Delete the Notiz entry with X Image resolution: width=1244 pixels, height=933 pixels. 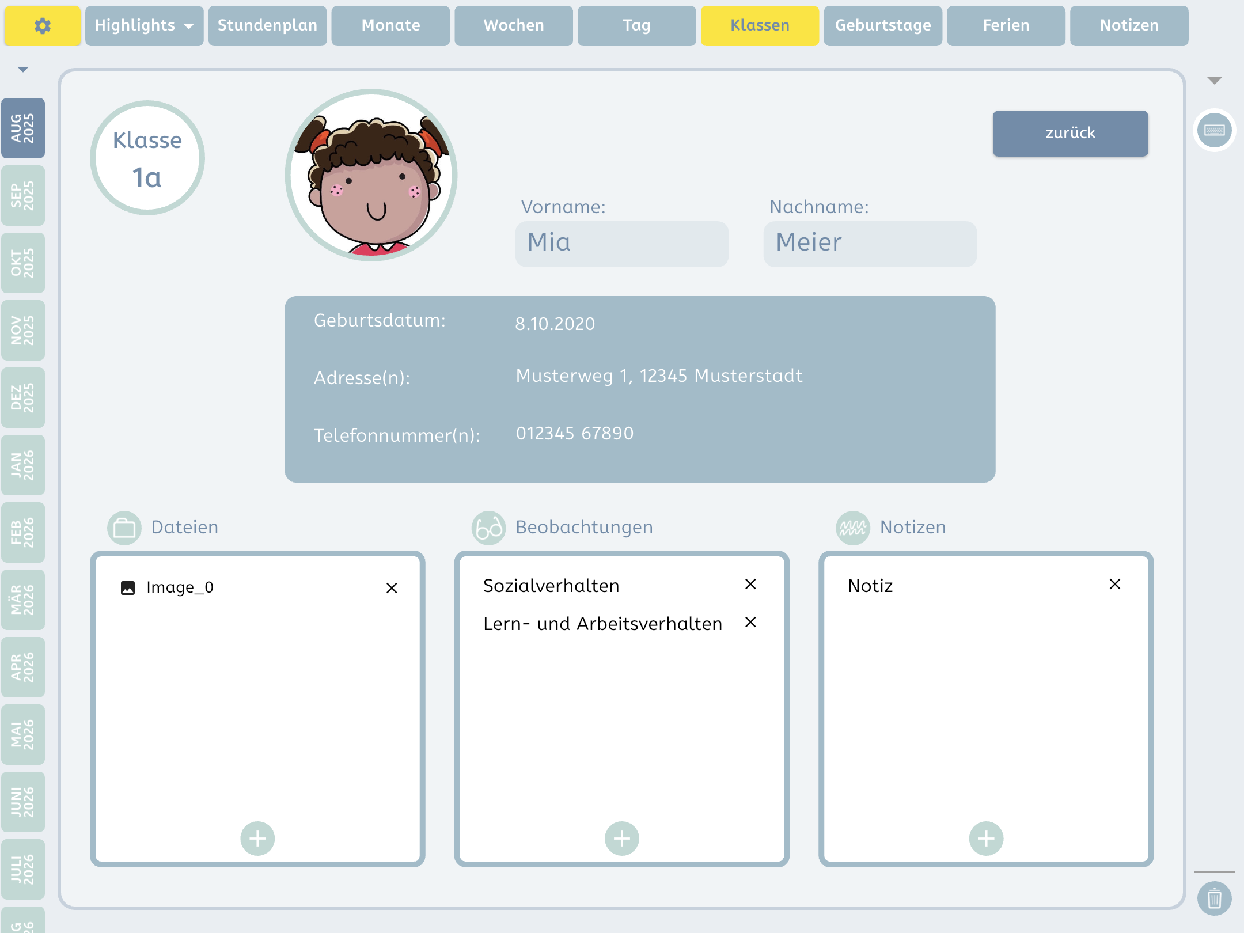(1115, 585)
